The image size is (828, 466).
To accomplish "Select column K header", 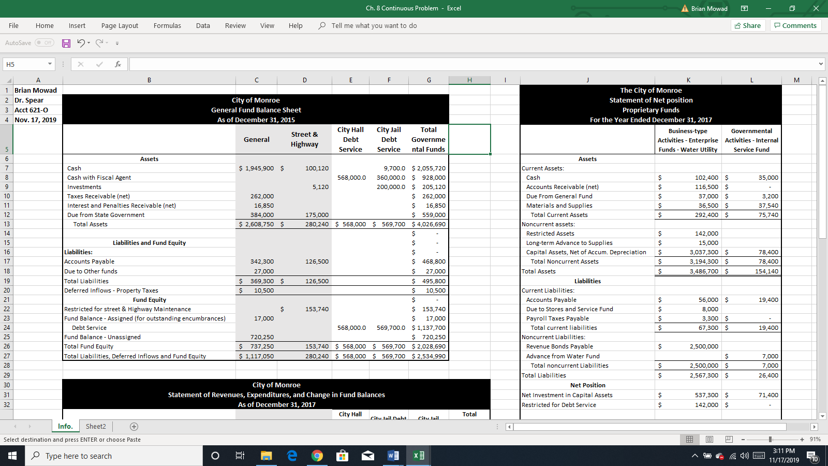I will tap(688, 80).
